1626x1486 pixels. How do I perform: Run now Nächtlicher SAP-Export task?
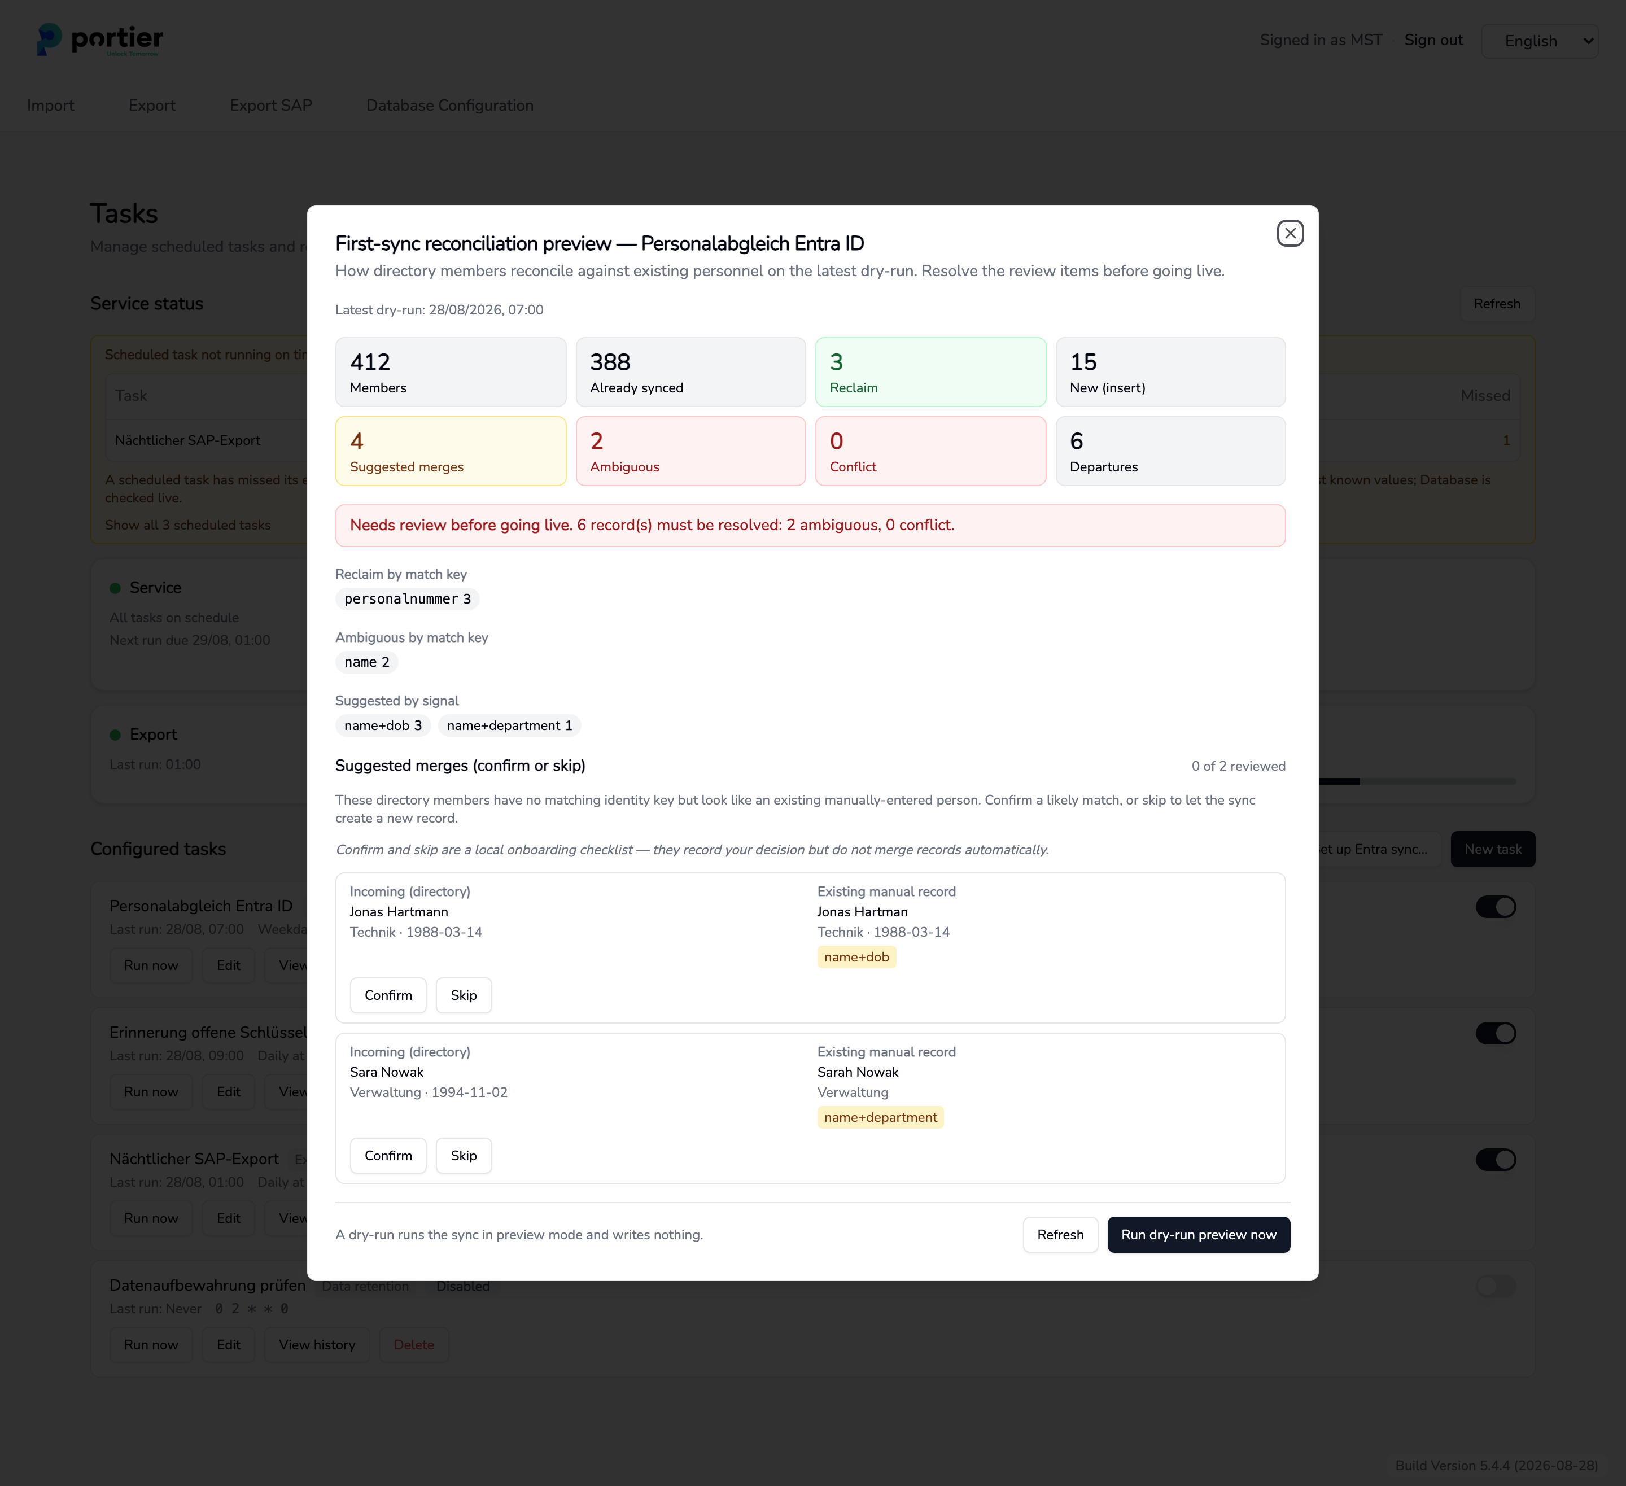pos(151,1218)
